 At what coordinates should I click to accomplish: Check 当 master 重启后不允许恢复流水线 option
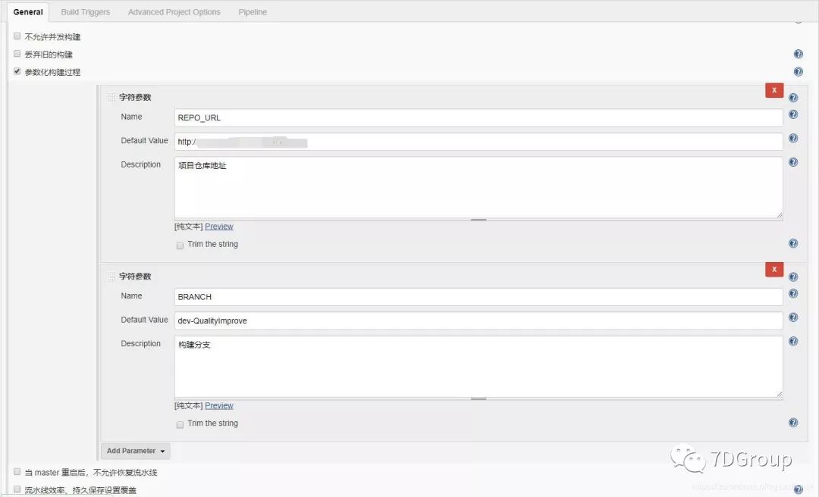pos(17,471)
